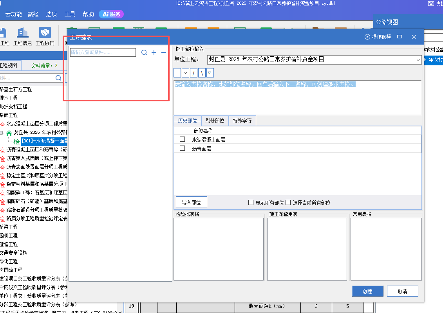Insert the backslash \ symbol button

click(202, 73)
